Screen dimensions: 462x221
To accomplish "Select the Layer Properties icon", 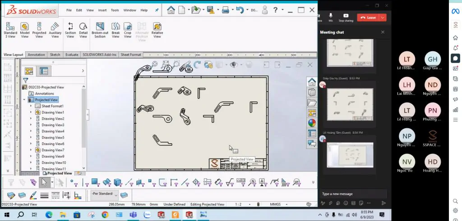I will (x=11, y=195).
